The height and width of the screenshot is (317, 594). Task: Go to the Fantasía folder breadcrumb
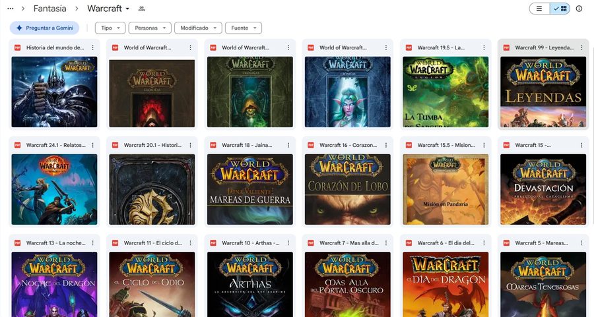coord(49,9)
